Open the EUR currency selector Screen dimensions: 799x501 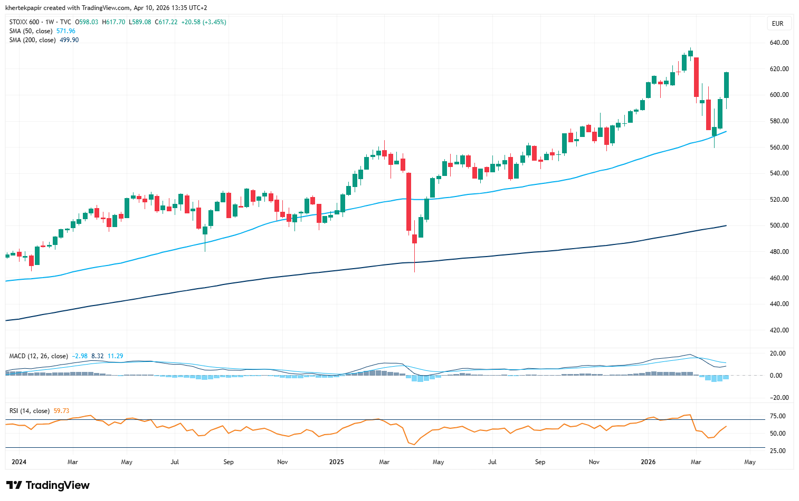click(777, 24)
